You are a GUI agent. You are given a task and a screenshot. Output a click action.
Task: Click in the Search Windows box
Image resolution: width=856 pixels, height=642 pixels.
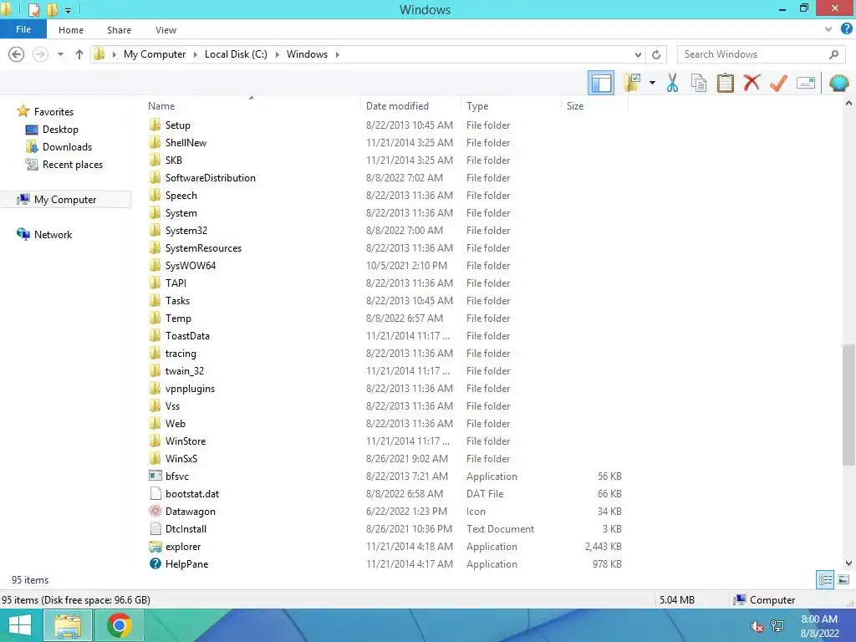(x=753, y=54)
